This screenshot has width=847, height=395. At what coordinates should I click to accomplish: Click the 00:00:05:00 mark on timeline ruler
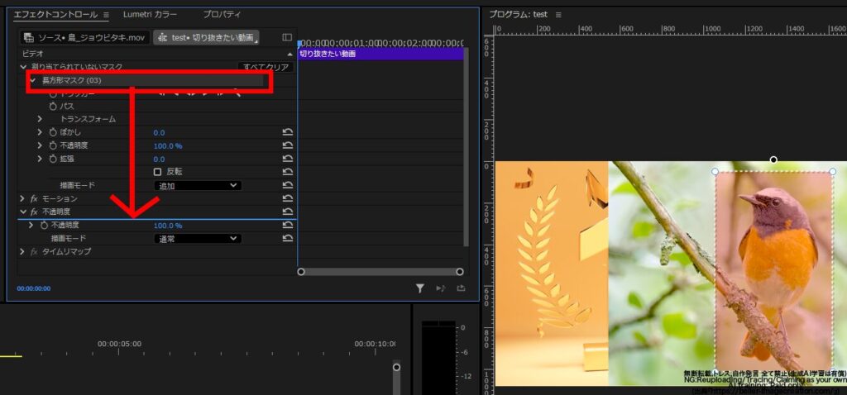click(119, 344)
